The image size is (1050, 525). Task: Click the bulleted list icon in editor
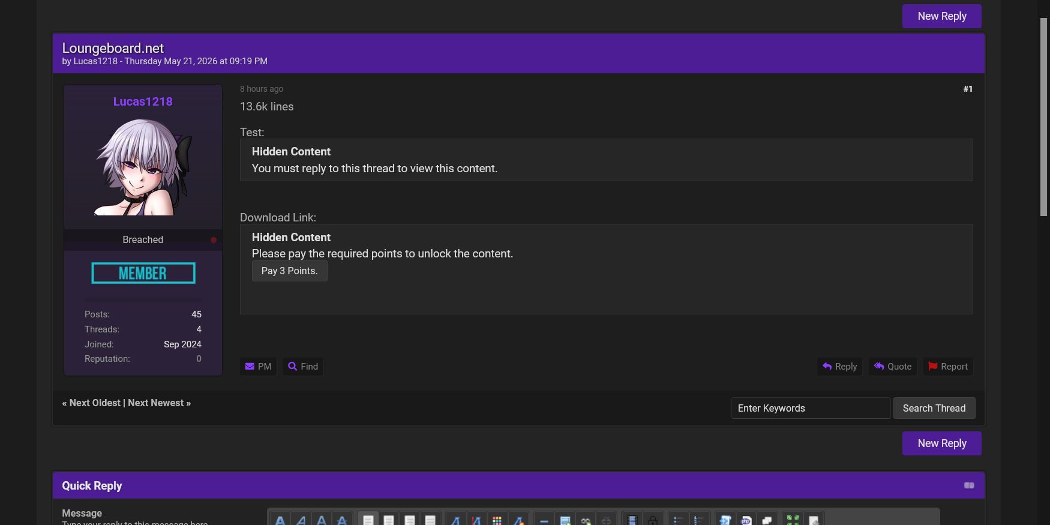(679, 520)
